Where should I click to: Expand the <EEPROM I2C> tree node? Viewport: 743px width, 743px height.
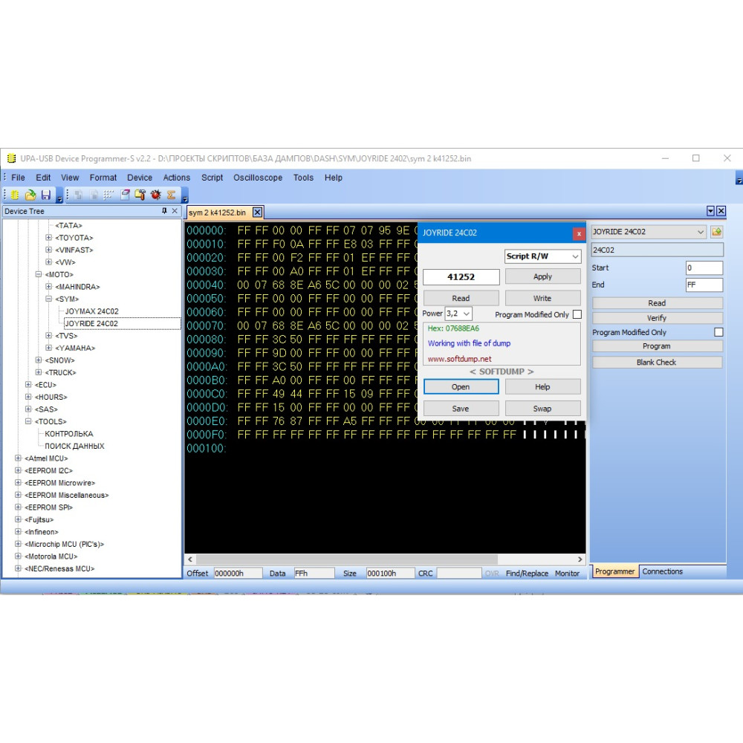(x=18, y=470)
